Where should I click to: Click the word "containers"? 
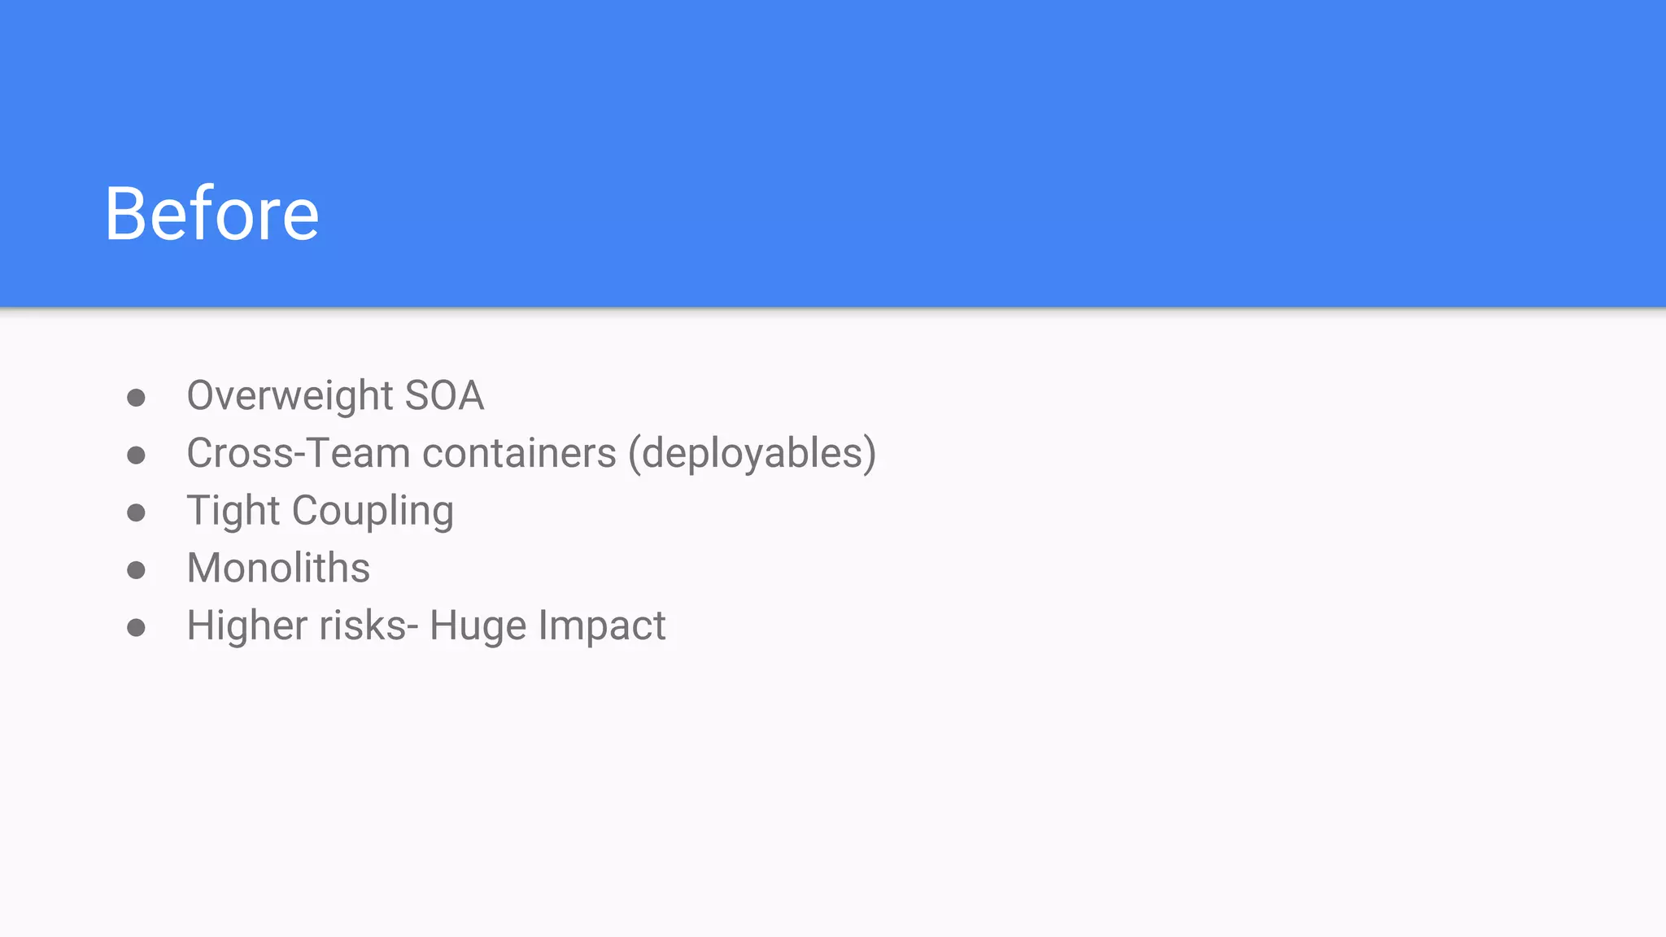[519, 453]
